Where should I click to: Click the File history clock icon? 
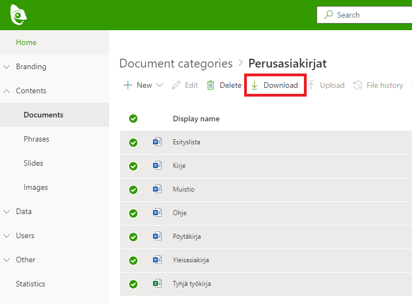point(358,85)
